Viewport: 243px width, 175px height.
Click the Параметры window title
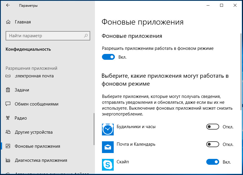[x=28, y=6]
